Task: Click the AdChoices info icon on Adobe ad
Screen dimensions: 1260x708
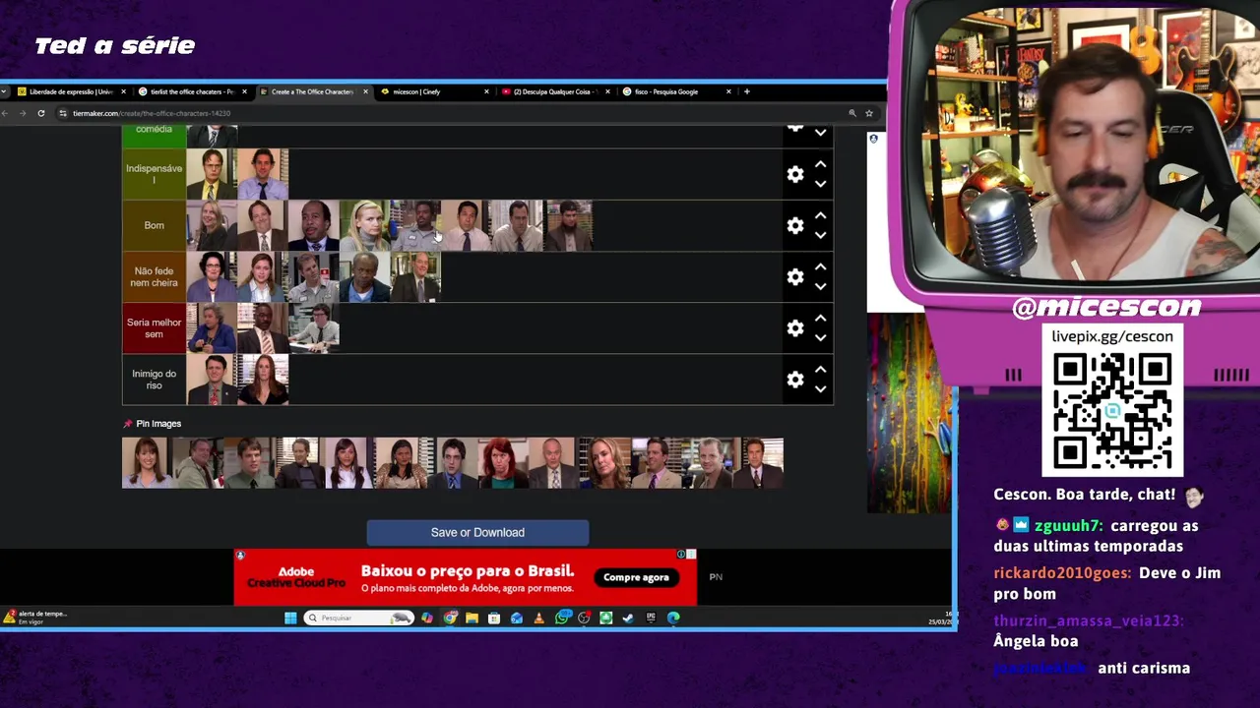Action: point(680,555)
